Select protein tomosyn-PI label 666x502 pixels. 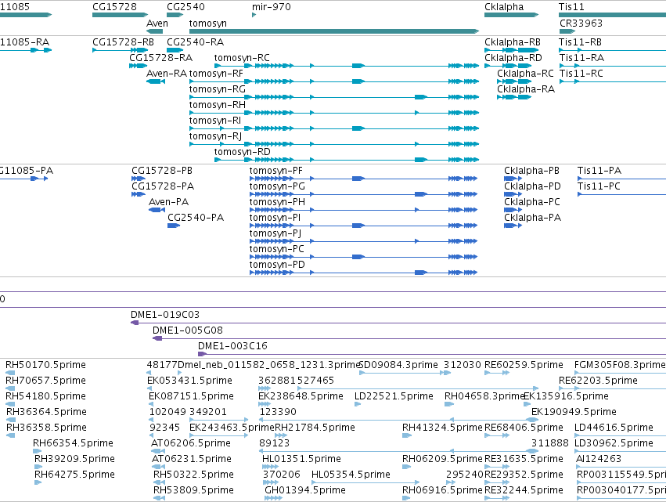click(275, 218)
